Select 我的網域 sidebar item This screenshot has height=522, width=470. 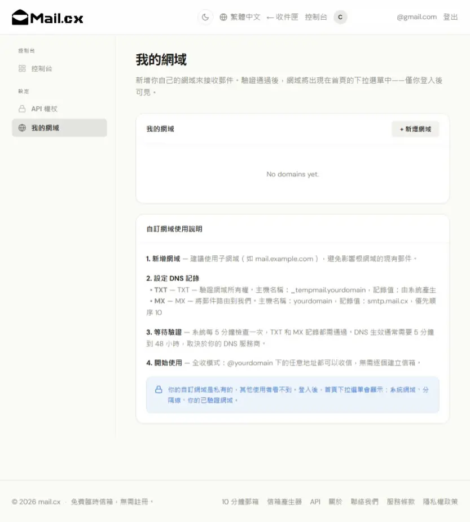(x=59, y=128)
